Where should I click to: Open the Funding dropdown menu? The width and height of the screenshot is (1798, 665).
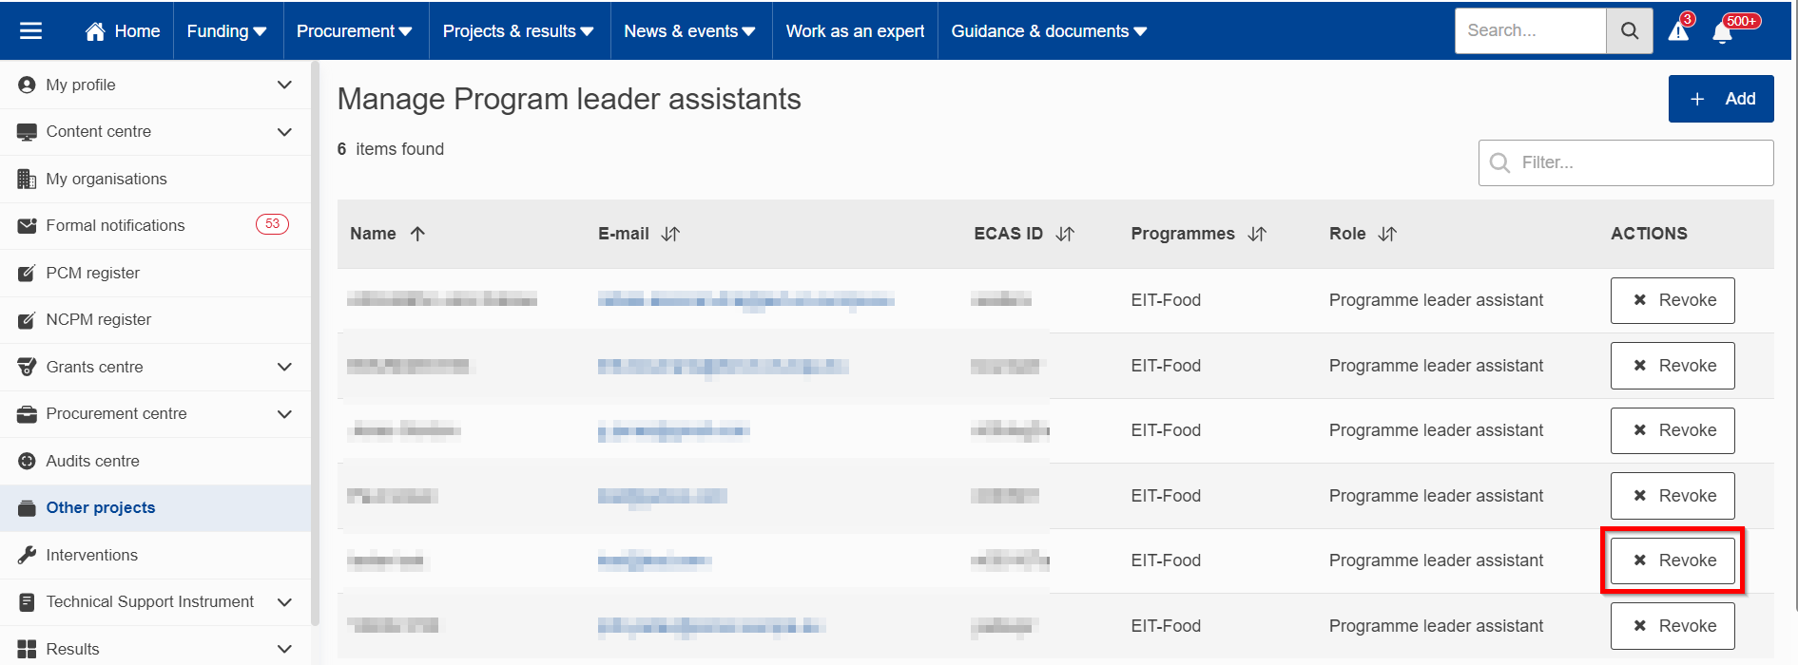pos(226,31)
